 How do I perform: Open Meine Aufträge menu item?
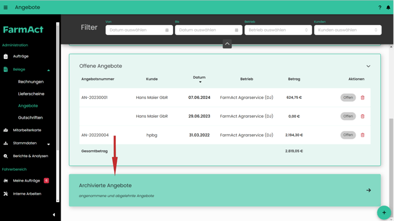[26, 180]
